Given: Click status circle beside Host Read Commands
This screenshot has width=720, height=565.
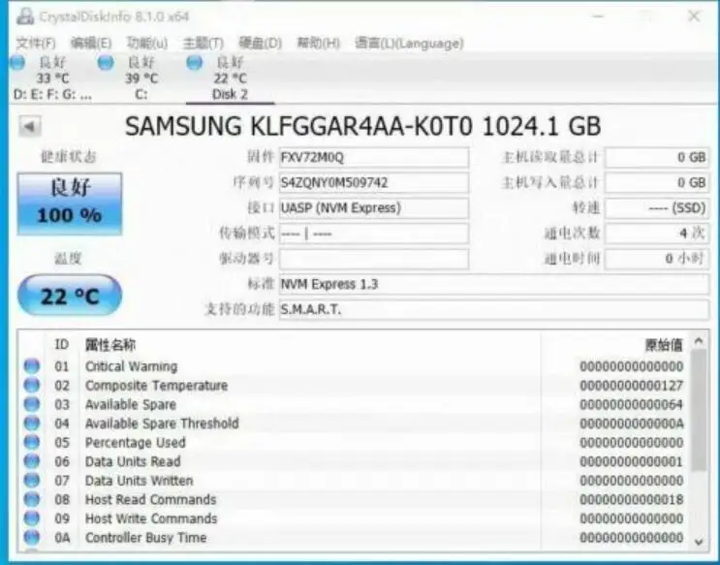Looking at the screenshot, I should [32, 499].
